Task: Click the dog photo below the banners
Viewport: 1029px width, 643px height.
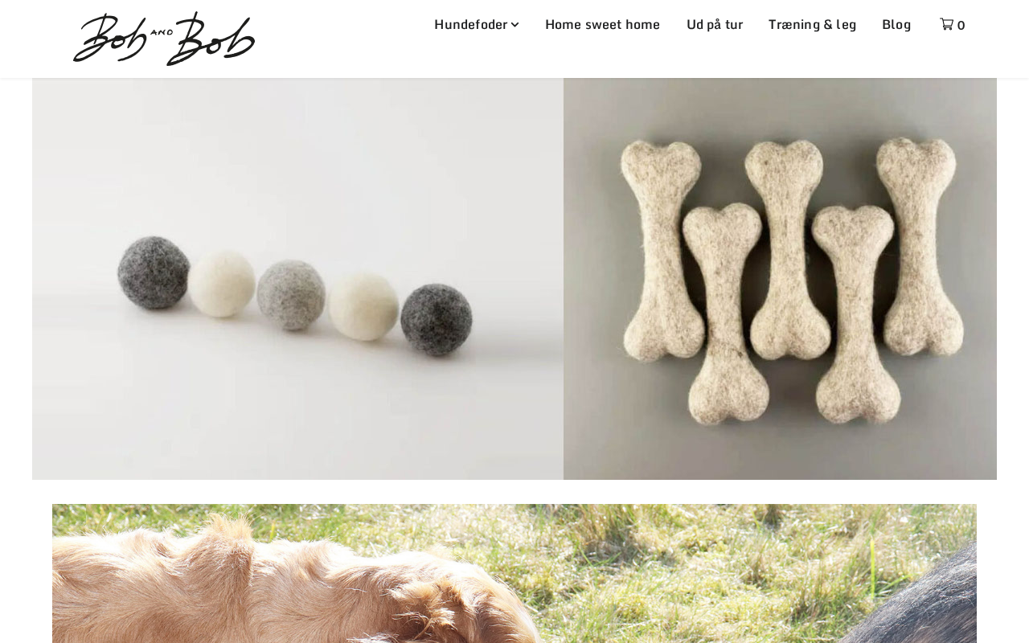Action: click(514, 573)
